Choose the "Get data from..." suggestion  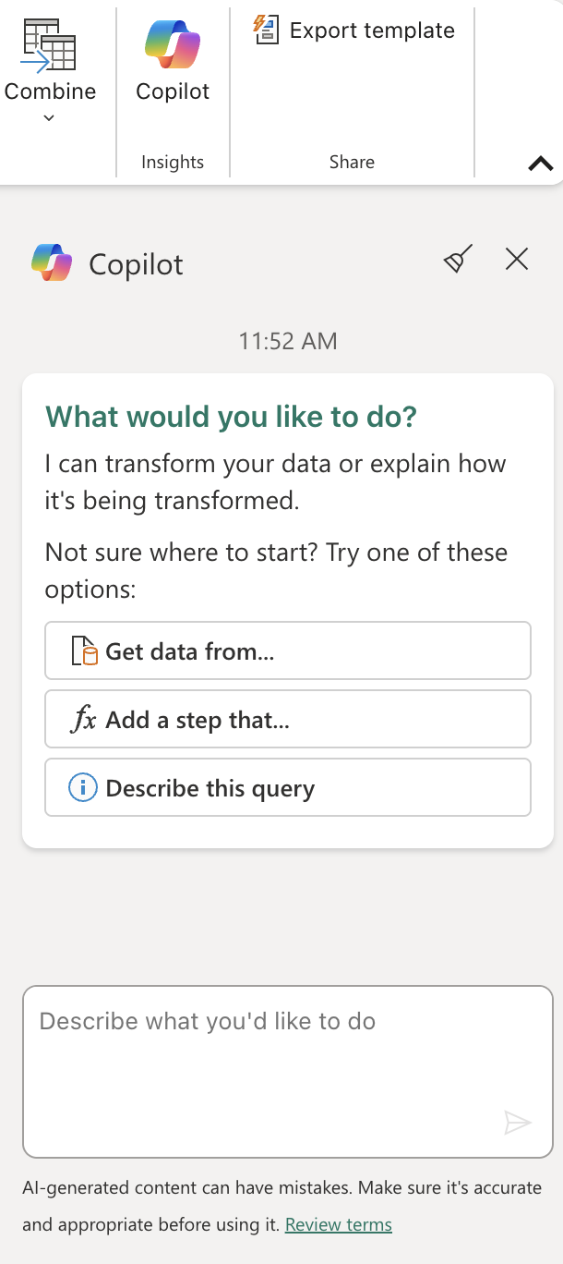coord(288,651)
